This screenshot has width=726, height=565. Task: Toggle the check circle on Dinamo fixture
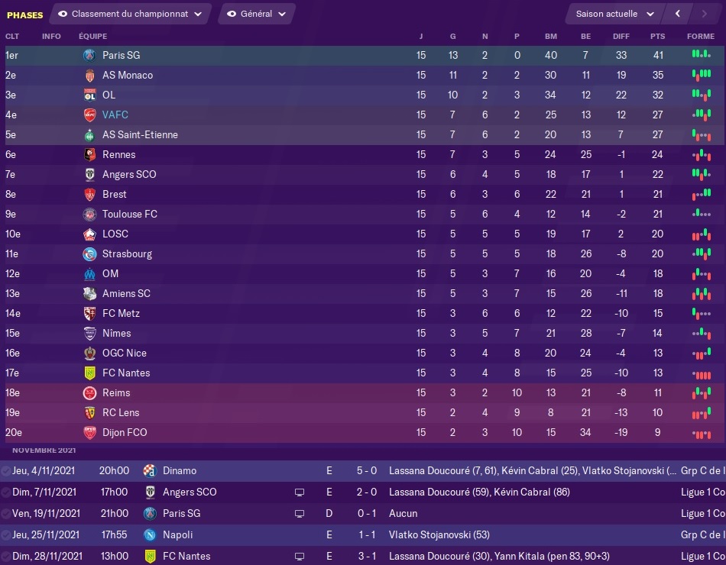pyautogui.click(x=6, y=470)
